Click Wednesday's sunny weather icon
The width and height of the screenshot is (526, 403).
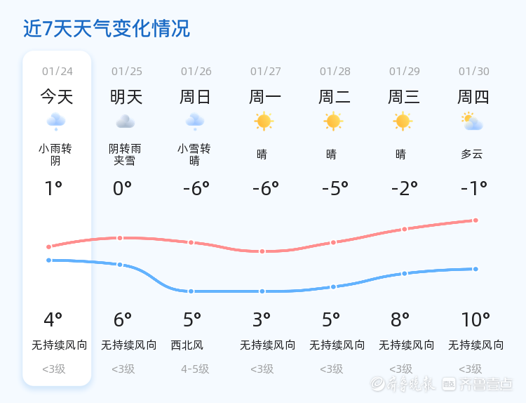click(403, 121)
